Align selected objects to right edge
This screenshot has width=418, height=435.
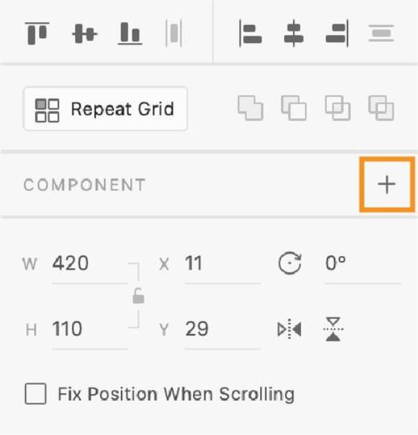click(x=337, y=33)
